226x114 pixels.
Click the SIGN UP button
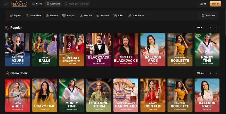point(215,4)
